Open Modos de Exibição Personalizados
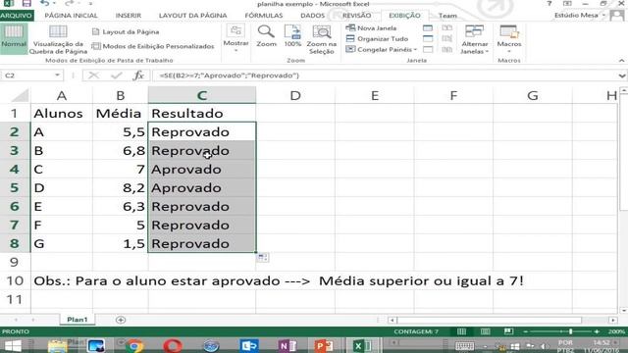 153,46
